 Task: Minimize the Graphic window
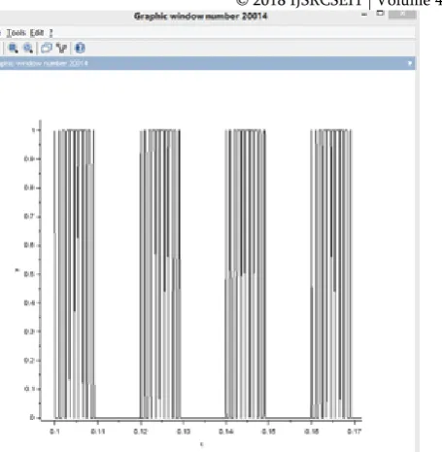(x=364, y=15)
